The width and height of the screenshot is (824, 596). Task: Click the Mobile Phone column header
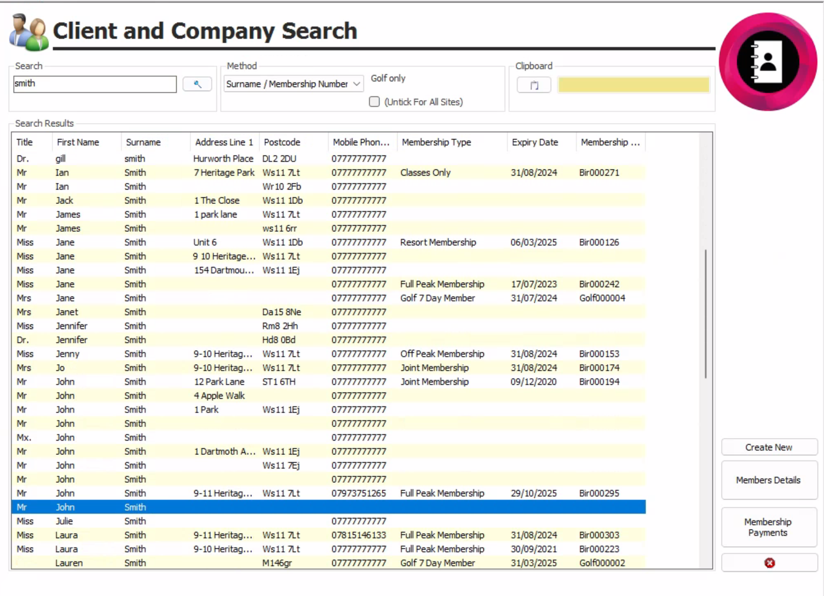click(362, 142)
